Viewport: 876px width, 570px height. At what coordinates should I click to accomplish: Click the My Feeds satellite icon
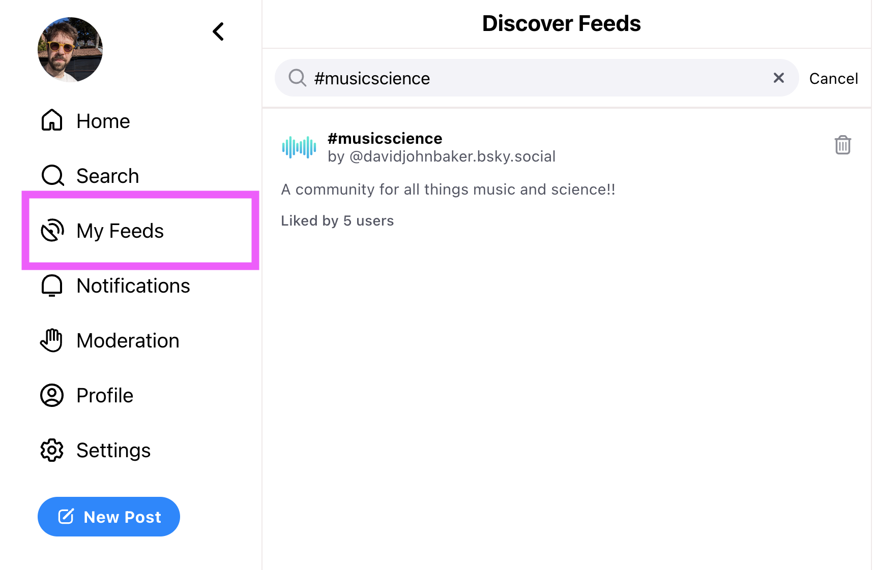(52, 231)
